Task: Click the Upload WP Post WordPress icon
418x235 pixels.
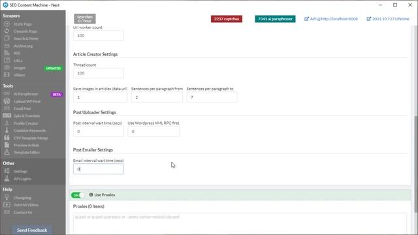Action: 7,101
